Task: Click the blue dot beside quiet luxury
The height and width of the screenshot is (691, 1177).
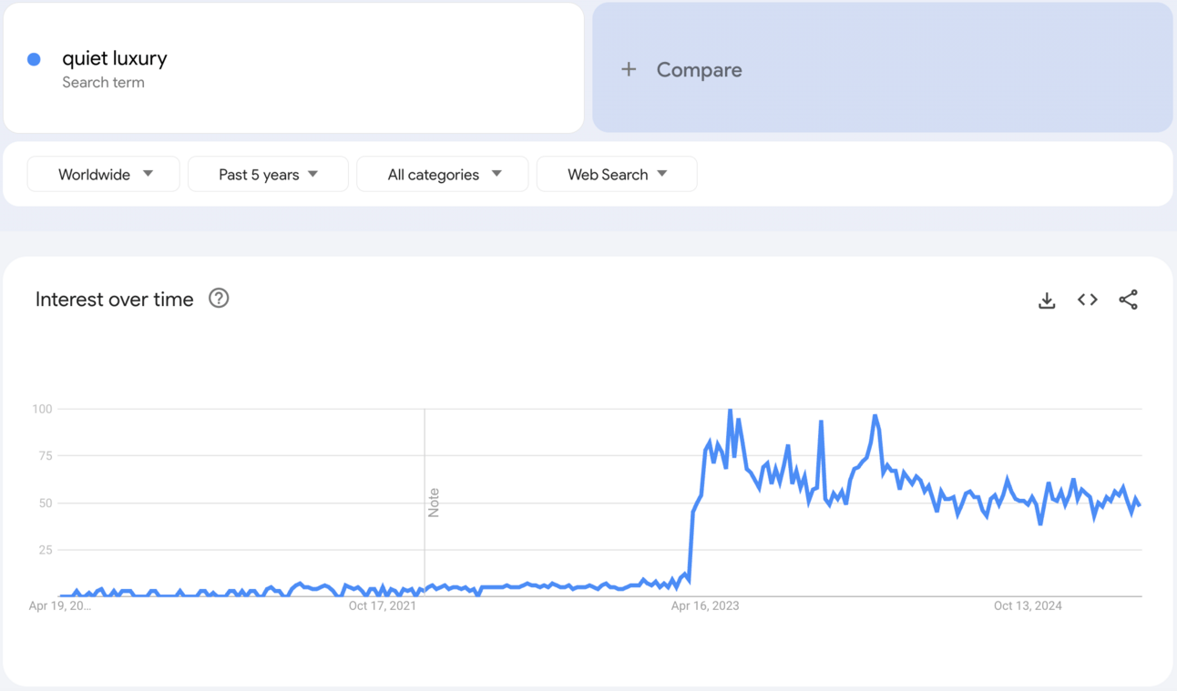Action: click(x=34, y=59)
